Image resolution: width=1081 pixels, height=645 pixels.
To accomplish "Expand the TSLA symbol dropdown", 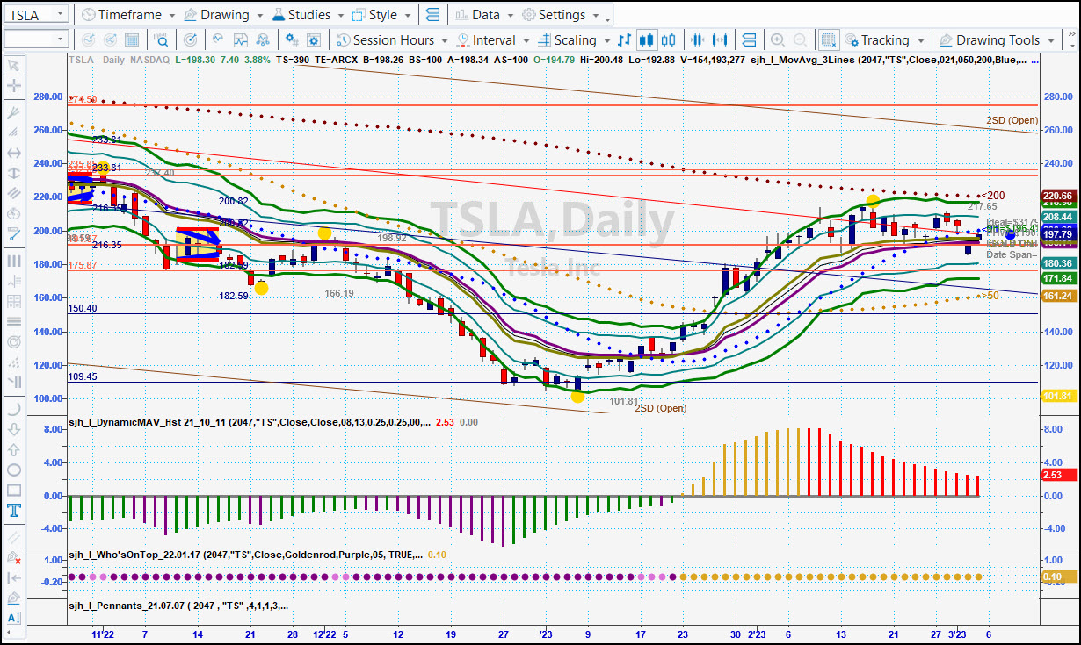I will click(x=60, y=15).
